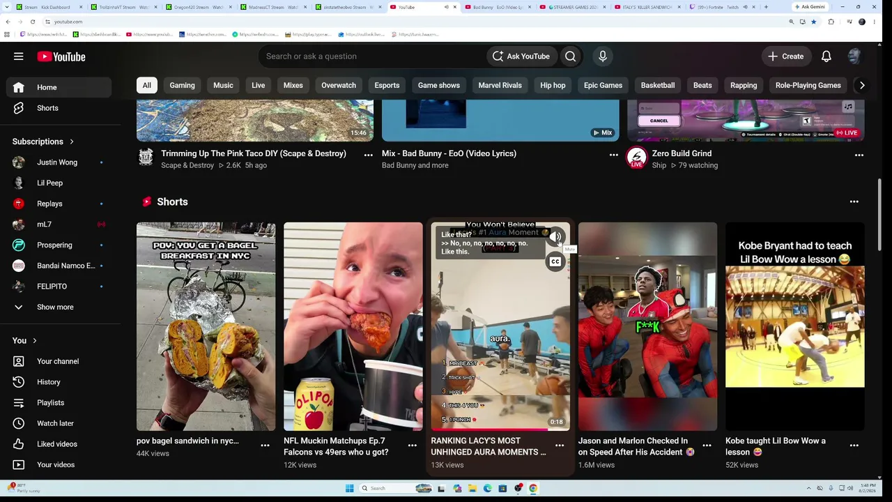This screenshot has width=892, height=502.
Task: Select the Gaming filter chip
Action: (x=182, y=85)
